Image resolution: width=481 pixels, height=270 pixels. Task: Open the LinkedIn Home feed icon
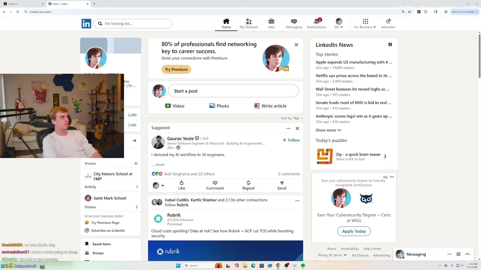pyautogui.click(x=226, y=21)
